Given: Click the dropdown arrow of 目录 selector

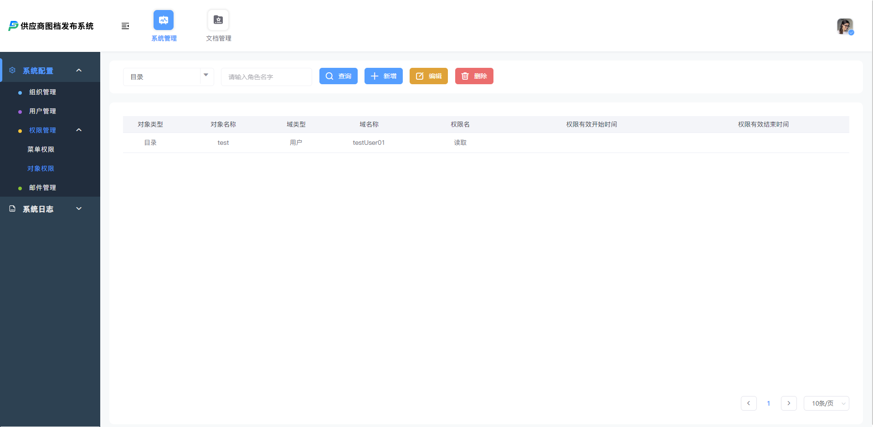Looking at the screenshot, I should 206,76.
